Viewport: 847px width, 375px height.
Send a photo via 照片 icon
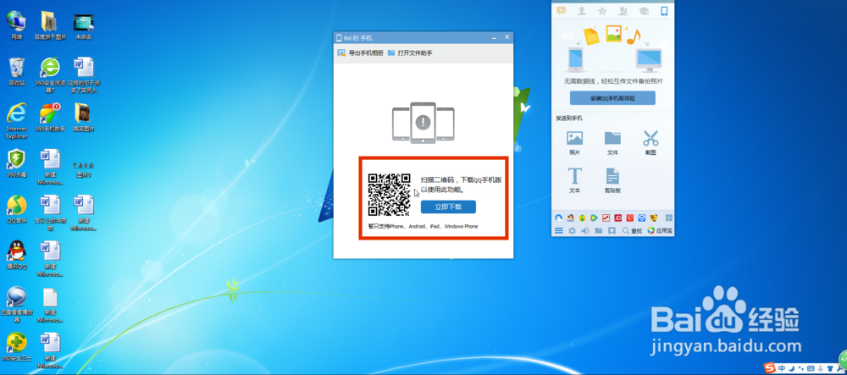click(x=574, y=143)
